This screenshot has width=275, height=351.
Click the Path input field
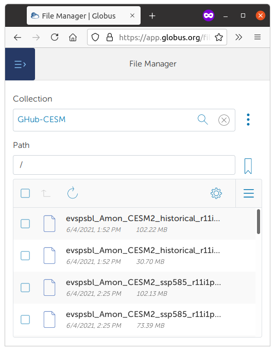click(x=124, y=165)
